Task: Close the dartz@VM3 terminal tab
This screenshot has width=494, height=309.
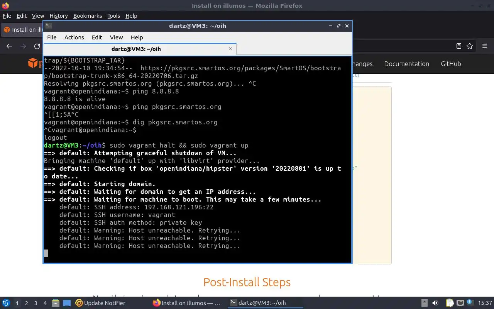Action: tap(230, 49)
